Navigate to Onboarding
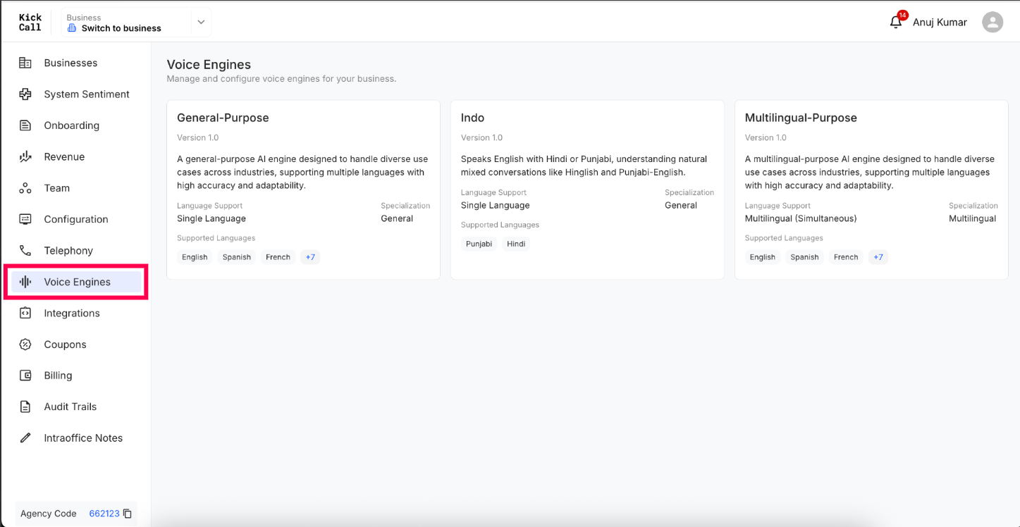The image size is (1020, 527). tap(76, 125)
